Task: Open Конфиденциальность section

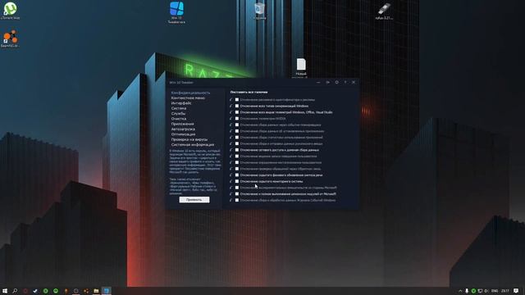Action: (190, 93)
